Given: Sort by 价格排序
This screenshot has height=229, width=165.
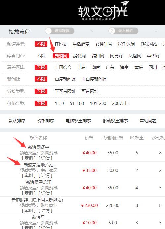Looking at the screenshot, I should (46, 121).
